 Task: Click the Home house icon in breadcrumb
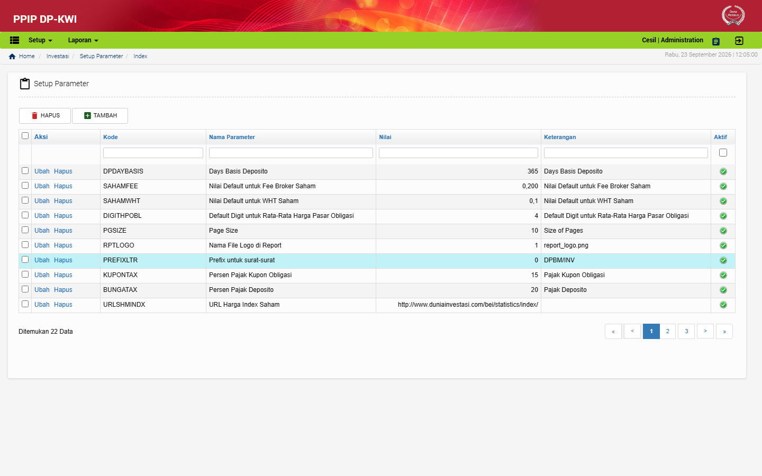(12, 56)
